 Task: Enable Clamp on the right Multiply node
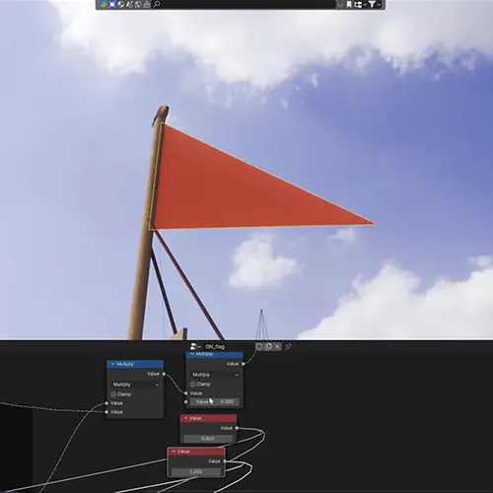(x=193, y=385)
